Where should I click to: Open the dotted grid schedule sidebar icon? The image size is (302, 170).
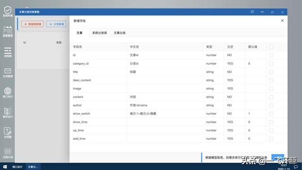8,152
